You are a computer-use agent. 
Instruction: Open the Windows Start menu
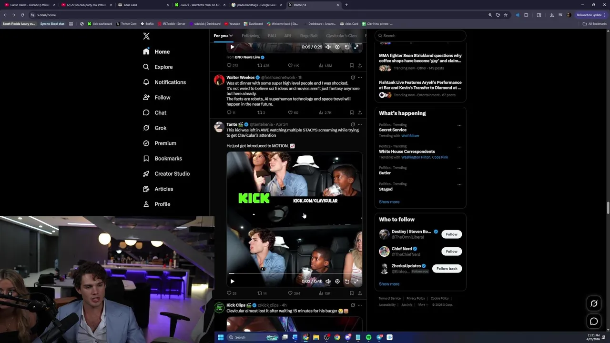(221, 337)
